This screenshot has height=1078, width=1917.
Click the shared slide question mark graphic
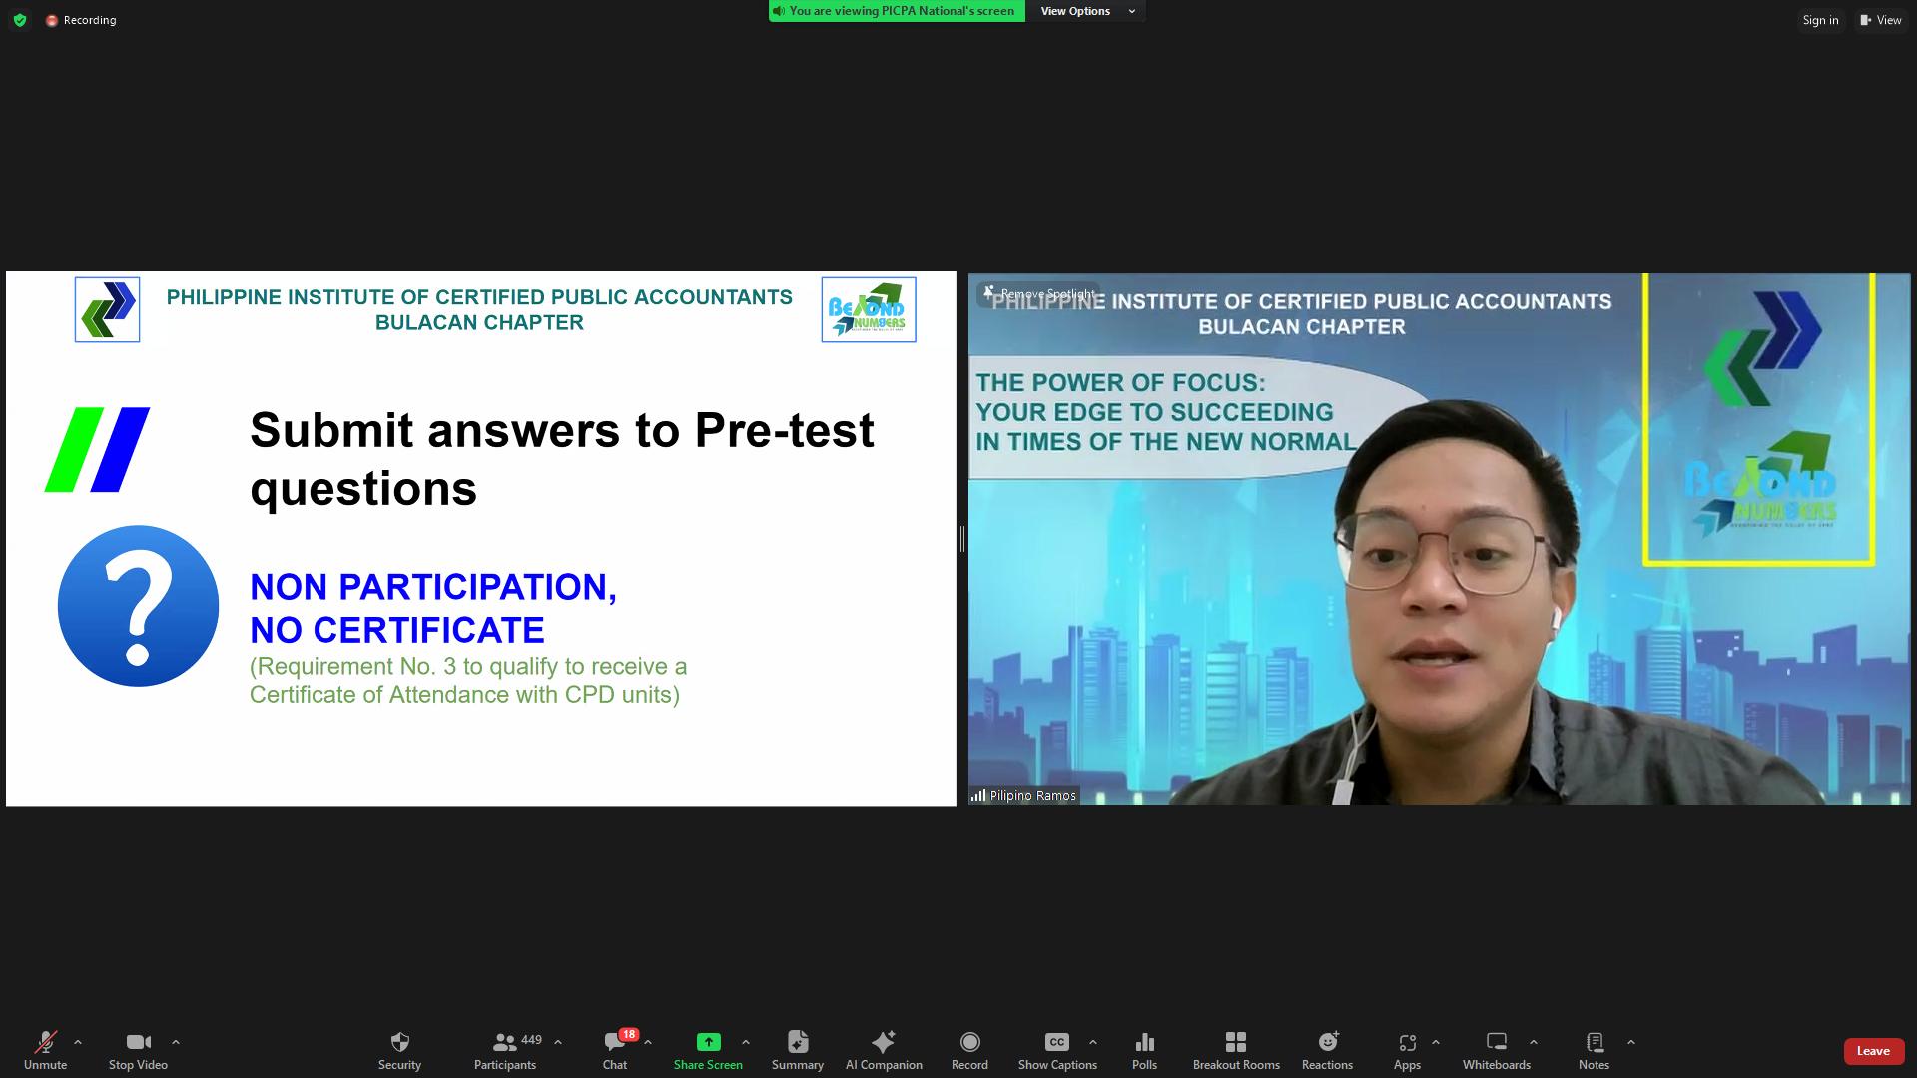(138, 606)
